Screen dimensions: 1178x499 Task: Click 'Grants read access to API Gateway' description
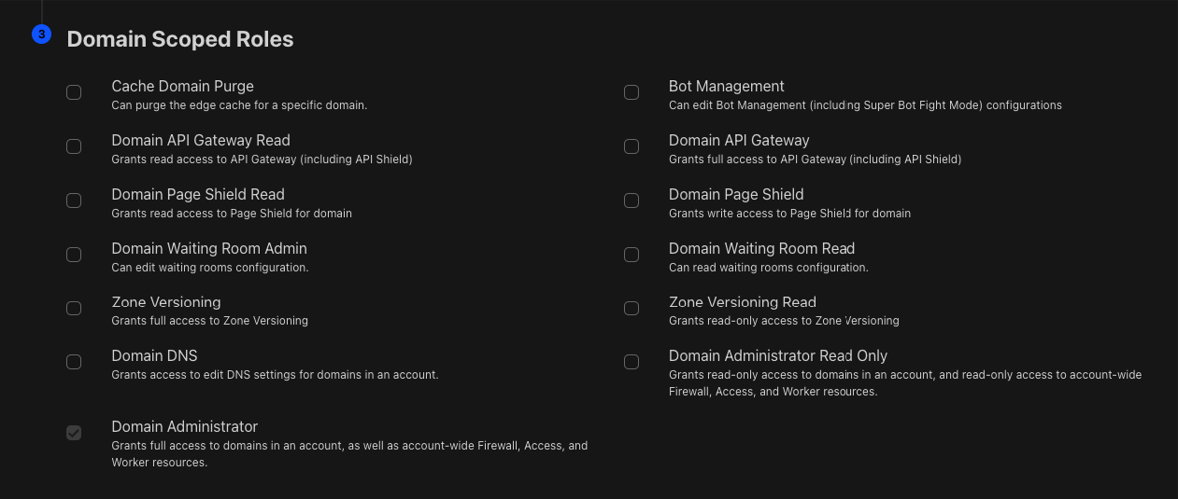coord(262,159)
